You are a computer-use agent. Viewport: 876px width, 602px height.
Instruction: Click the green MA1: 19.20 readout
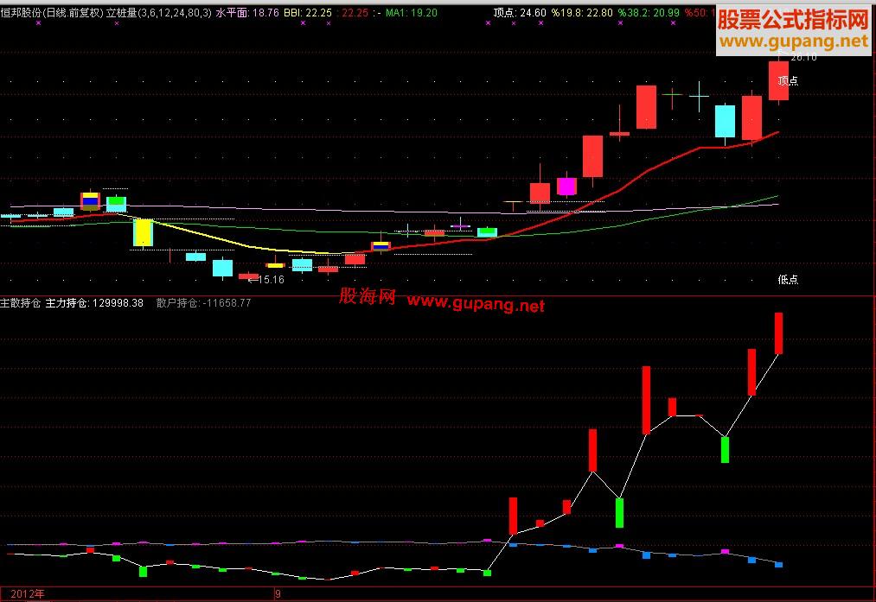412,12
